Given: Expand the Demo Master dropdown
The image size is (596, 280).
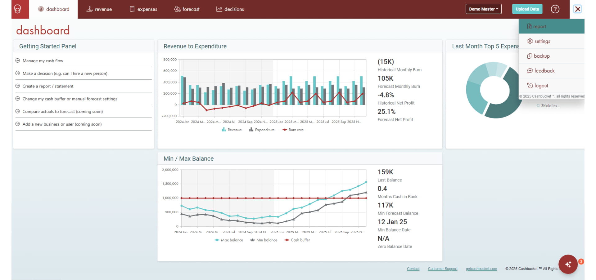Looking at the screenshot, I should [x=483, y=9].
